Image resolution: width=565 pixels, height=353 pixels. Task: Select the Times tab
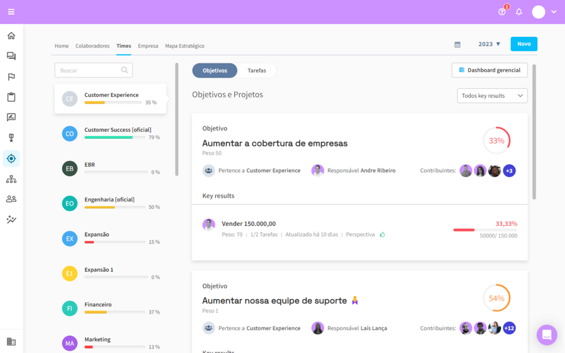point(124,46)
